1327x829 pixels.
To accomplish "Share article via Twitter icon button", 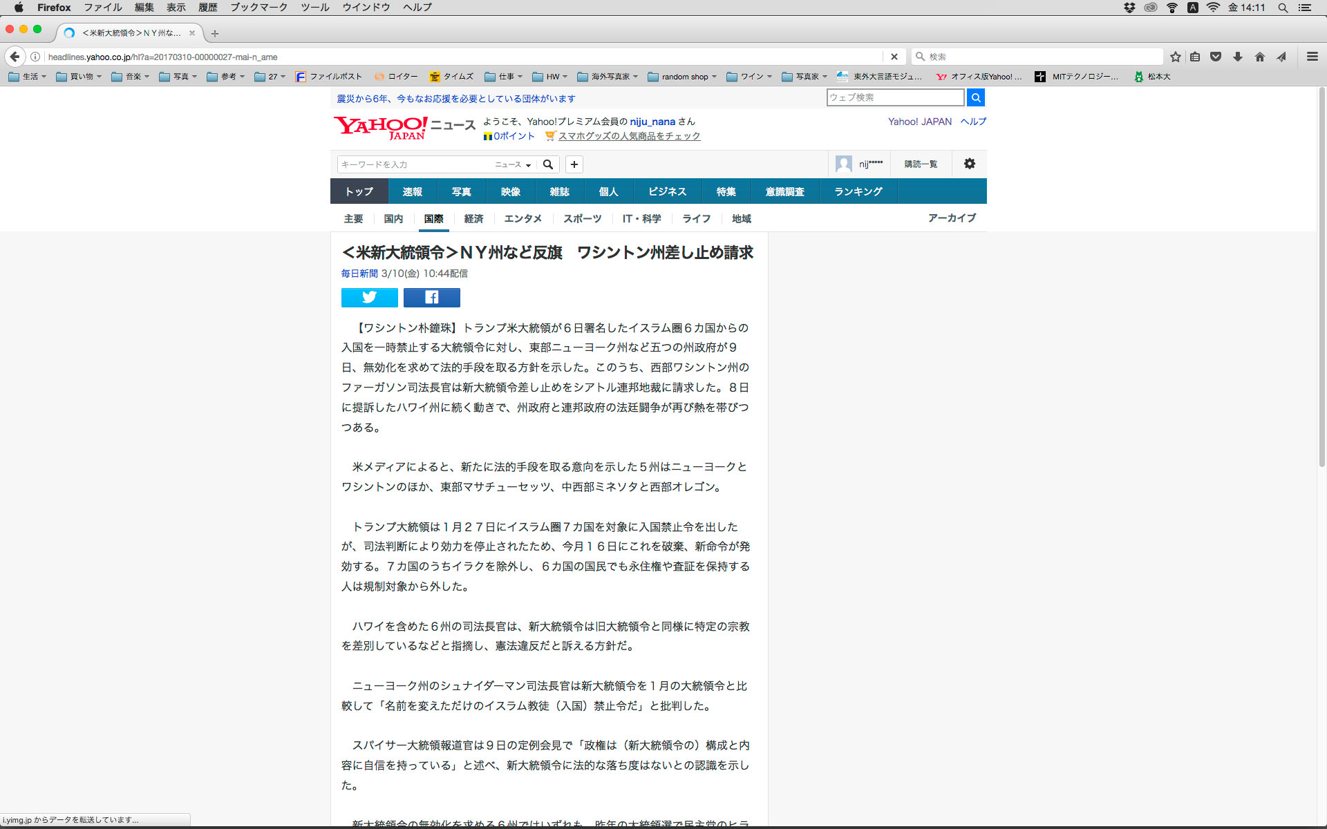I will click(369, 298).
